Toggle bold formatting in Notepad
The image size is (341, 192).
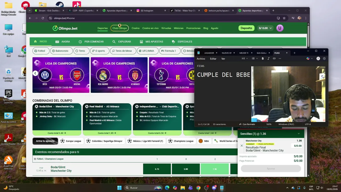[x=263, y=59]
